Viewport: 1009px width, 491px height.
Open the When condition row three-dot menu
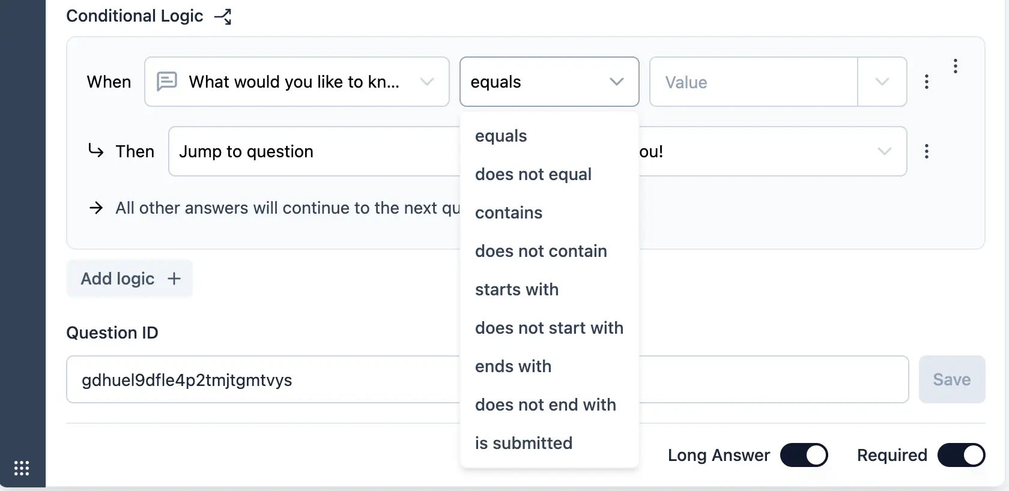[927, 82]
